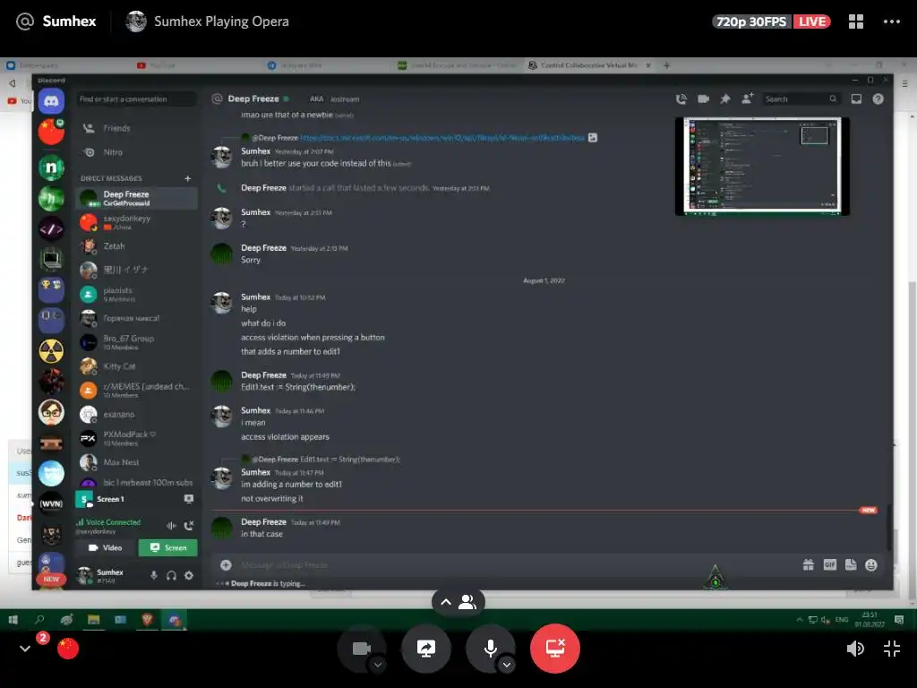Open camera options arrow below camera button
Screen dimensions: 917x688
click(x=378, y=665)
